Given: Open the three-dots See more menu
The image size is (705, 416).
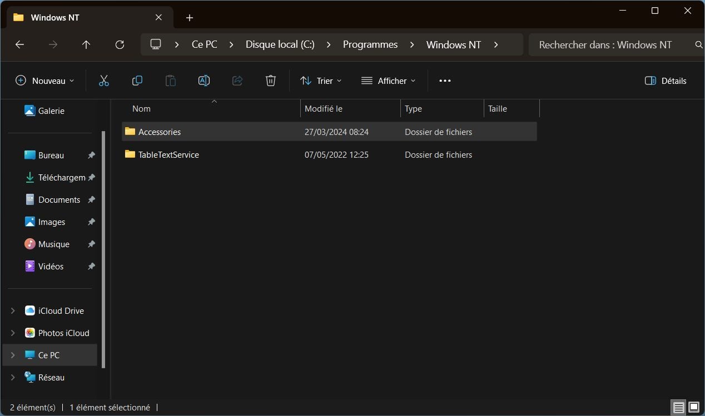Looking at the screenshot, I should [445, 81].
